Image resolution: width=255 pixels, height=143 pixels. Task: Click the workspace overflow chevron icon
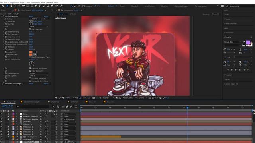point(218,6)
